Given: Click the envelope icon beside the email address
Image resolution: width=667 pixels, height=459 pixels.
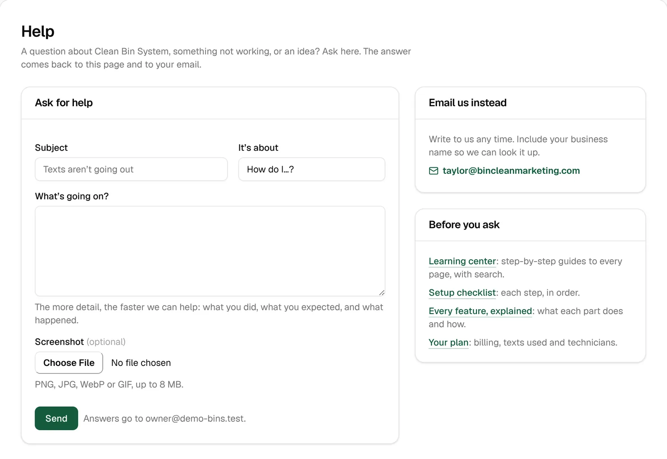Looking at the screenshot, I should coord(434,171).
